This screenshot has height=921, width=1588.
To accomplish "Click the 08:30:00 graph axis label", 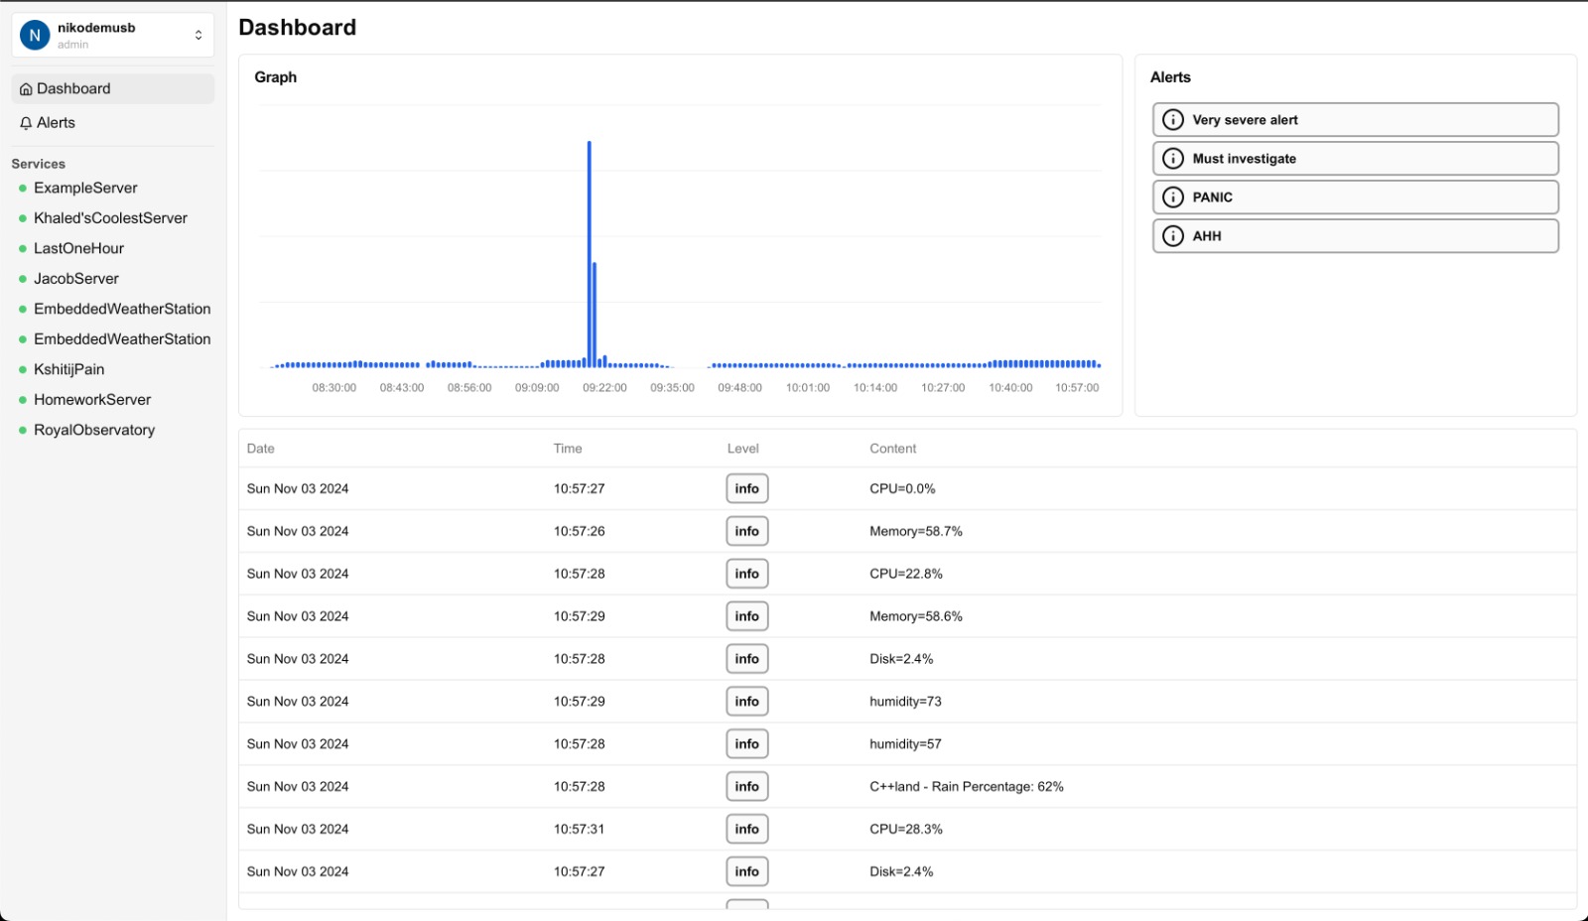I will point(334,388).
